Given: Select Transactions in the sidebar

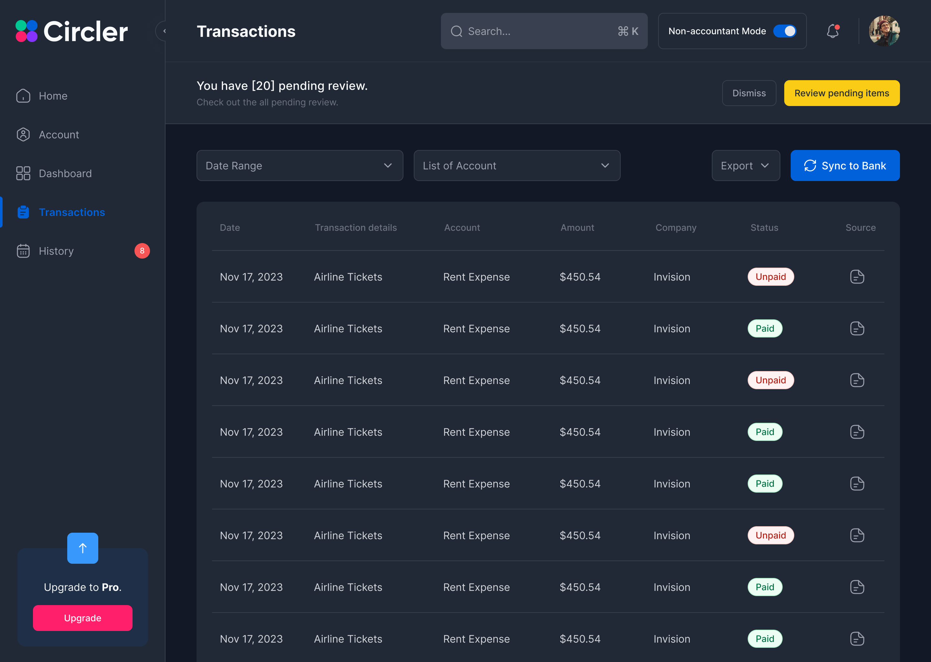Looking at the screenshot, I should coord(72,212).
